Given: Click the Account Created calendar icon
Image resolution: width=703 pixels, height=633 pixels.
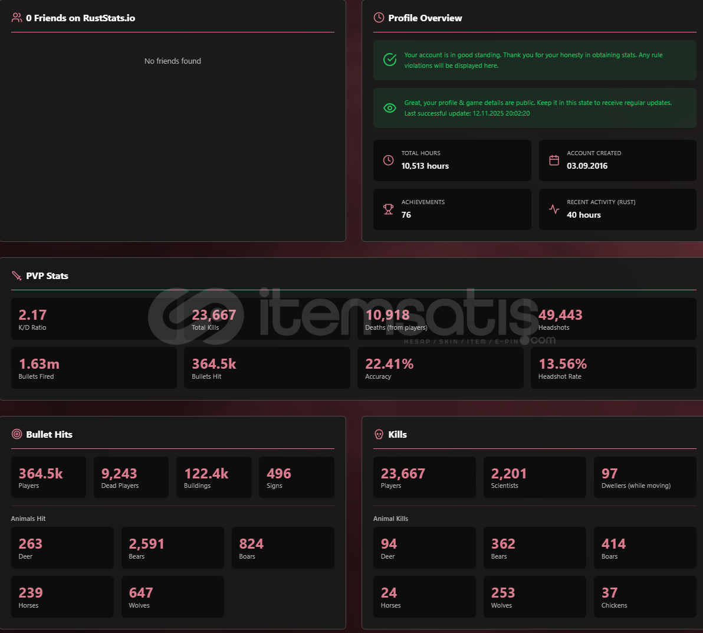Looking at the screenshot, I should (x=554, y=160).
